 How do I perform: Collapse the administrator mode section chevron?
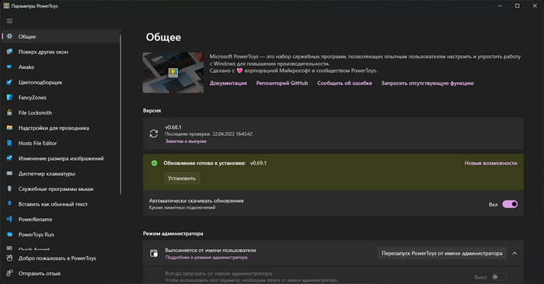pos(514,254)
